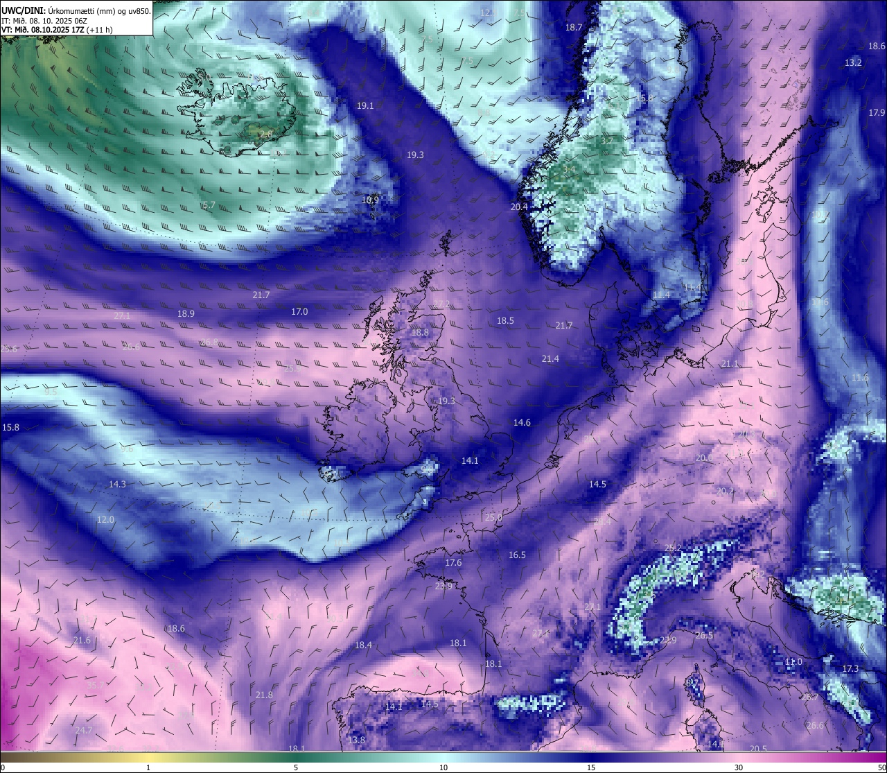Click the "10" tick on the color scale

point(443,767)
